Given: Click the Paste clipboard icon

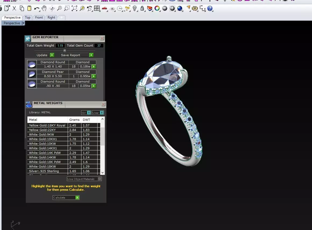Looking at the screenshot, I should (29, 8).
